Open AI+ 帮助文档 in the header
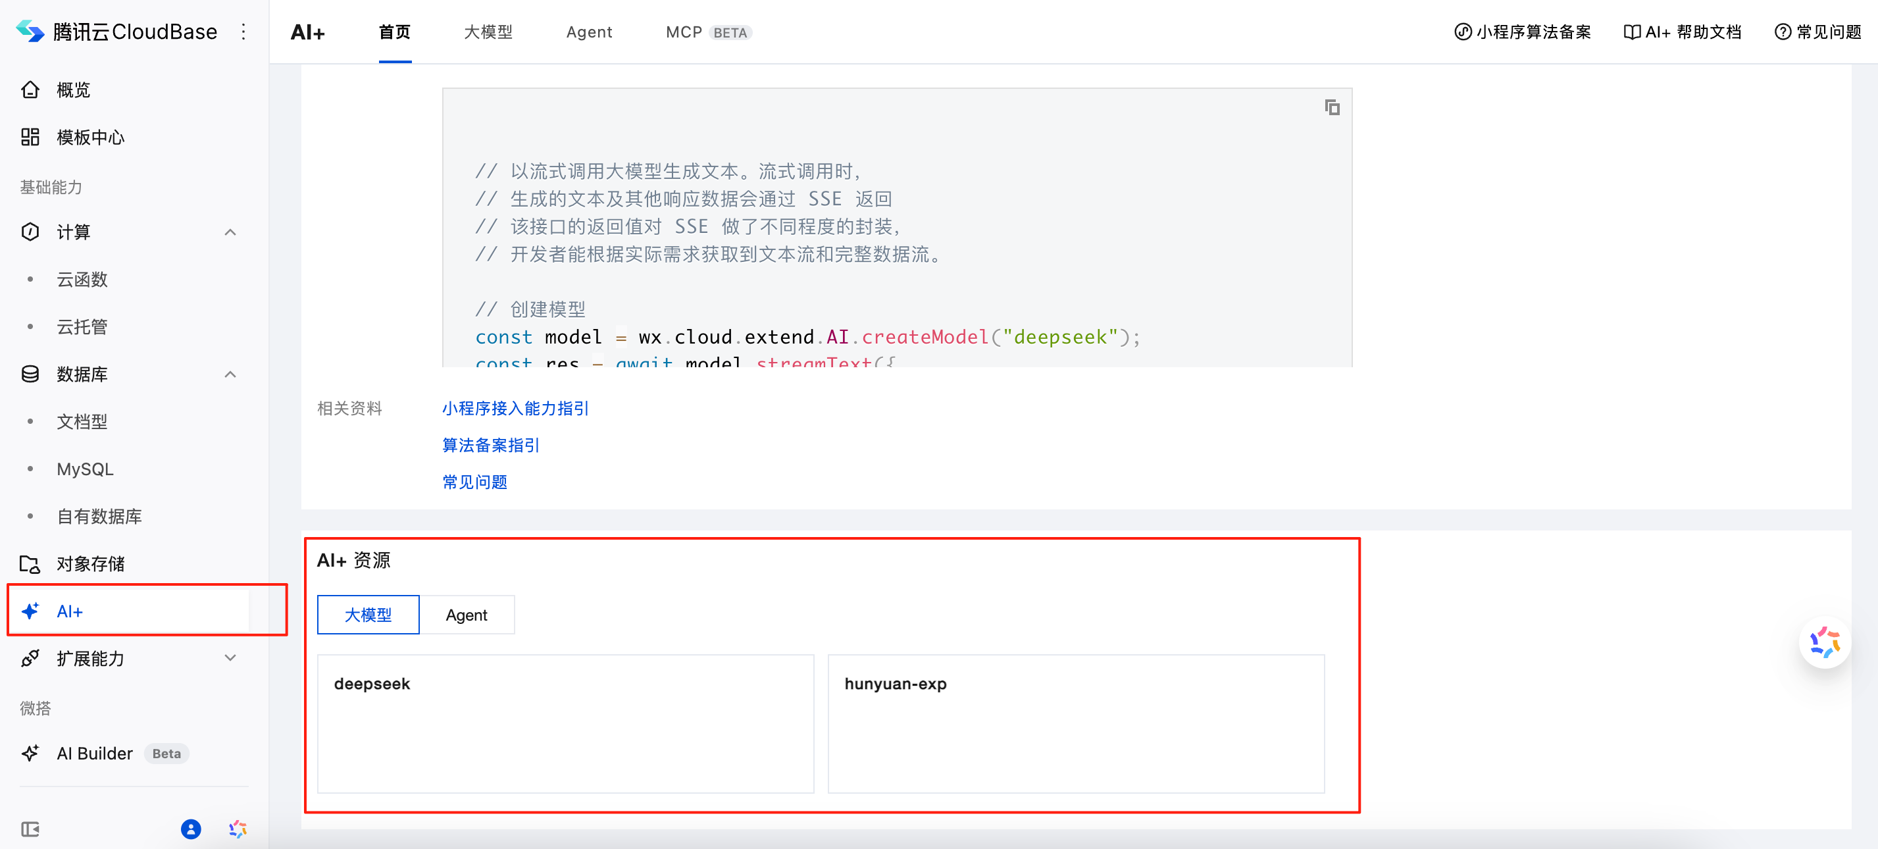Screen dimensions: 1878x849 [x=1683, y=32]
